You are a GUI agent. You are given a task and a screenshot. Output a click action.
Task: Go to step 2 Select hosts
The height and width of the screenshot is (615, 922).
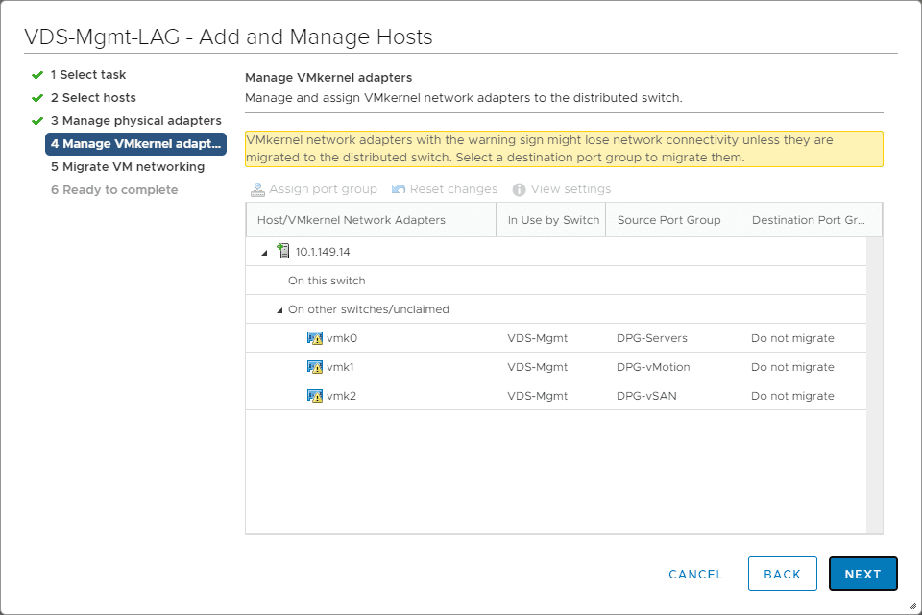pyautogui.click(x=93, y=98)
